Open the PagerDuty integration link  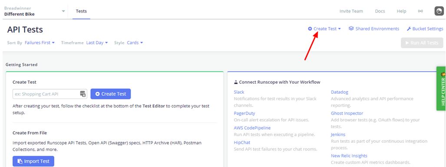coord(244,113)
